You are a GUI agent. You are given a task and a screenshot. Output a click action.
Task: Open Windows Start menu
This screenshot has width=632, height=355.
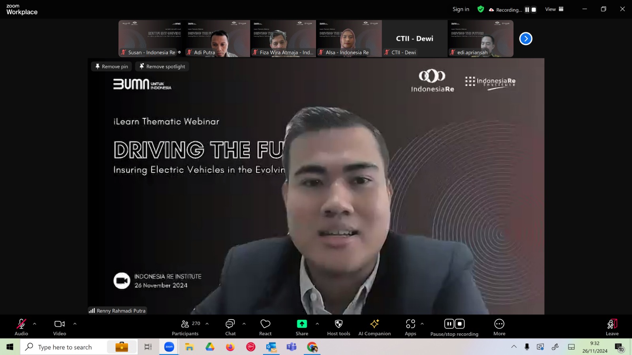tap(10, 347)
